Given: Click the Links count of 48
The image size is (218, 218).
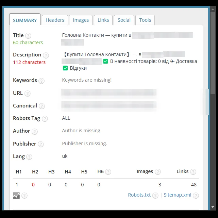Looking at the screenshot, I should 194,185.
